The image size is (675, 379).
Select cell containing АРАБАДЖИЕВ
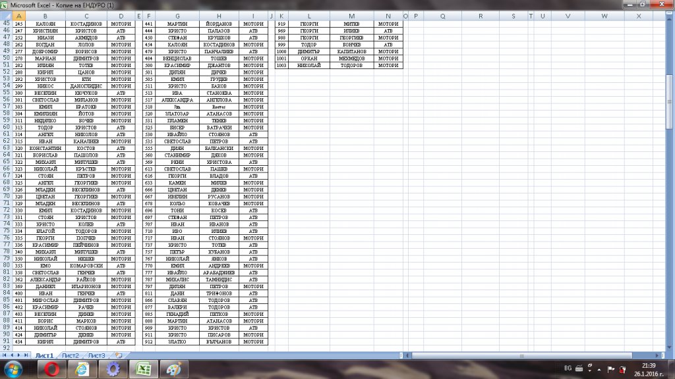[x=219, y=272]
